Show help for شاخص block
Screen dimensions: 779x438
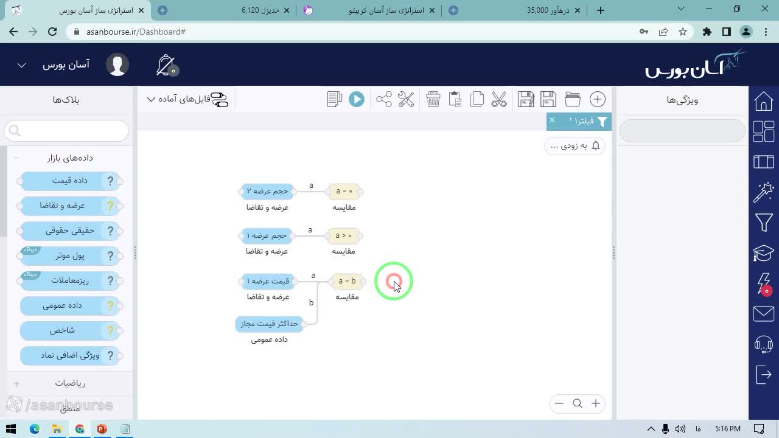coord(110,330)
